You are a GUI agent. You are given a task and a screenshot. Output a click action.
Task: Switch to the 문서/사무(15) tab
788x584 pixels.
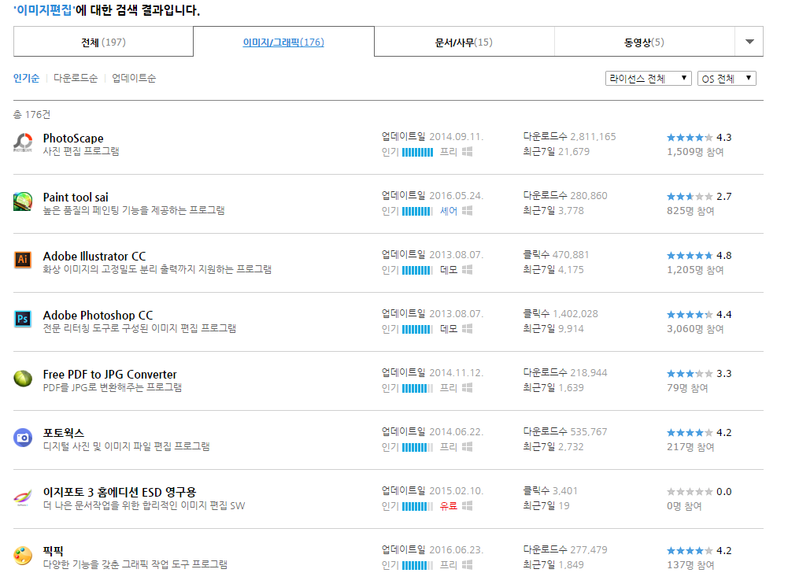coord(464,43)
